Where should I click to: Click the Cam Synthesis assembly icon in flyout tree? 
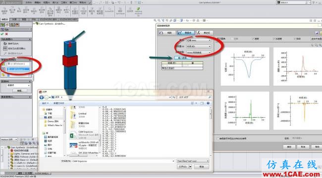coord(37,24)
